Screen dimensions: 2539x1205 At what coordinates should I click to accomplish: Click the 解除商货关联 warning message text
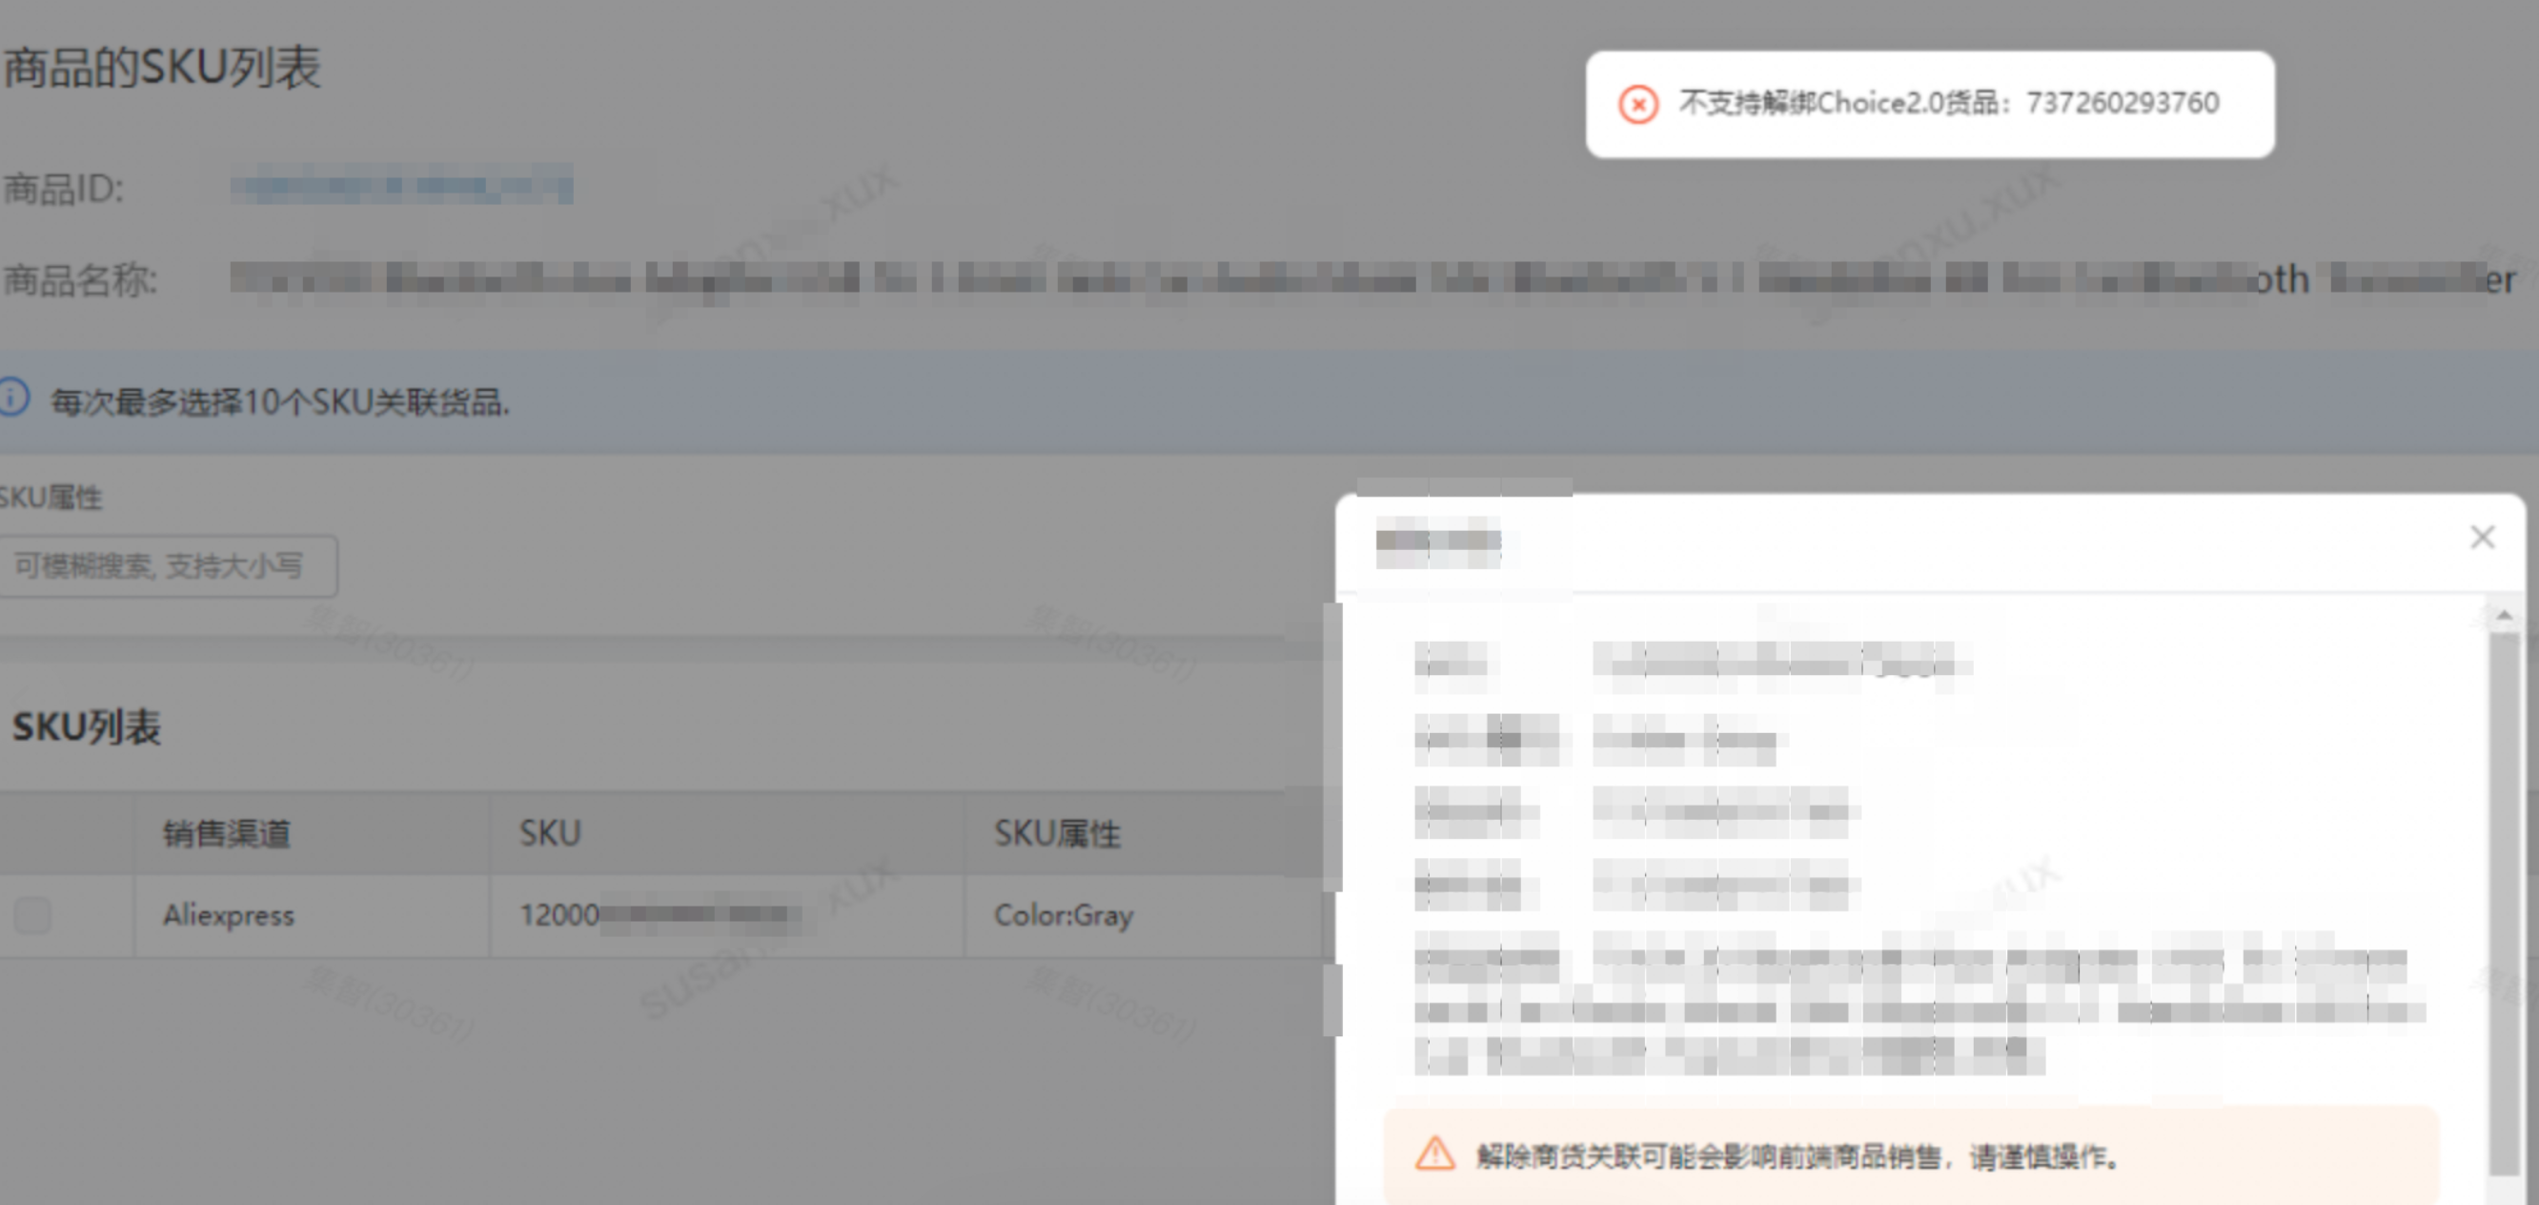click(x=1797, y=1155)
